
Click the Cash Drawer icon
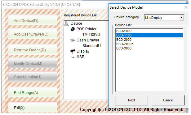[73, 40]
